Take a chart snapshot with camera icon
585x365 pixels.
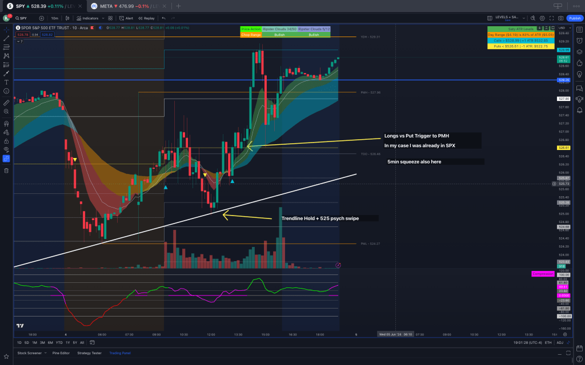click(559, 18)
